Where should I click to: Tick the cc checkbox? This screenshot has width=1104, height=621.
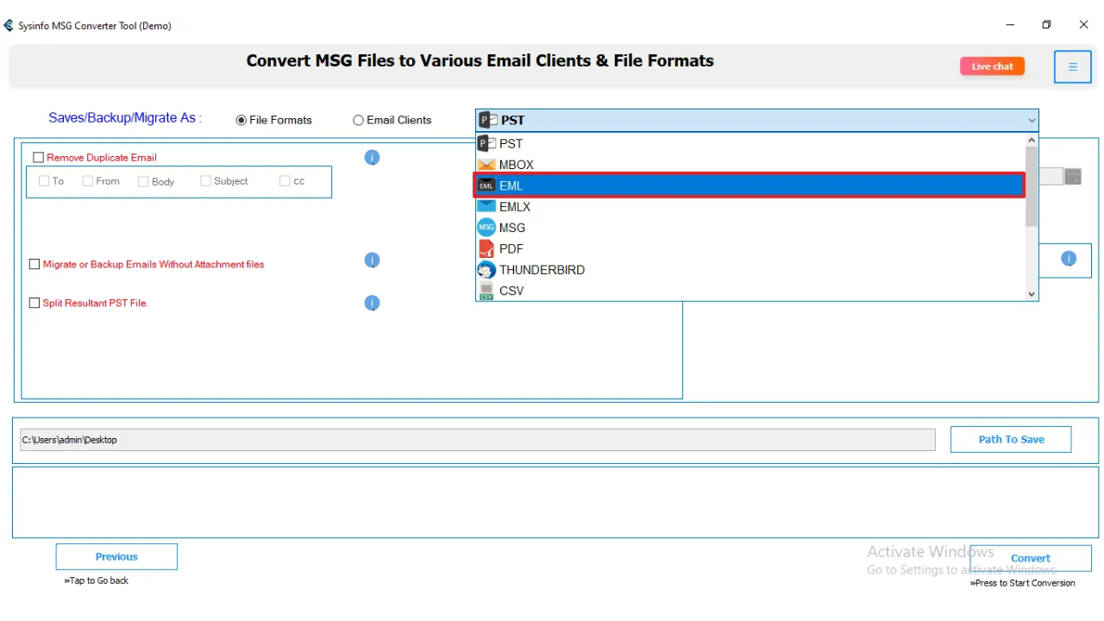285,181
